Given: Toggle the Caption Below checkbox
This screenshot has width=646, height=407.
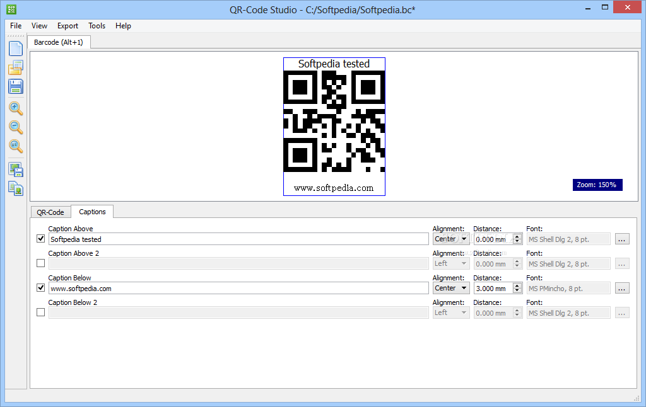Looking at the screenshot, I should (41, 288).
